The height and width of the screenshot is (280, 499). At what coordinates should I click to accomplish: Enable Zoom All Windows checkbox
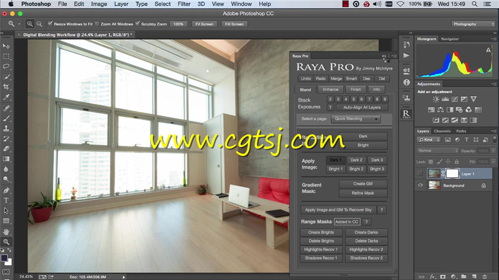97,24
